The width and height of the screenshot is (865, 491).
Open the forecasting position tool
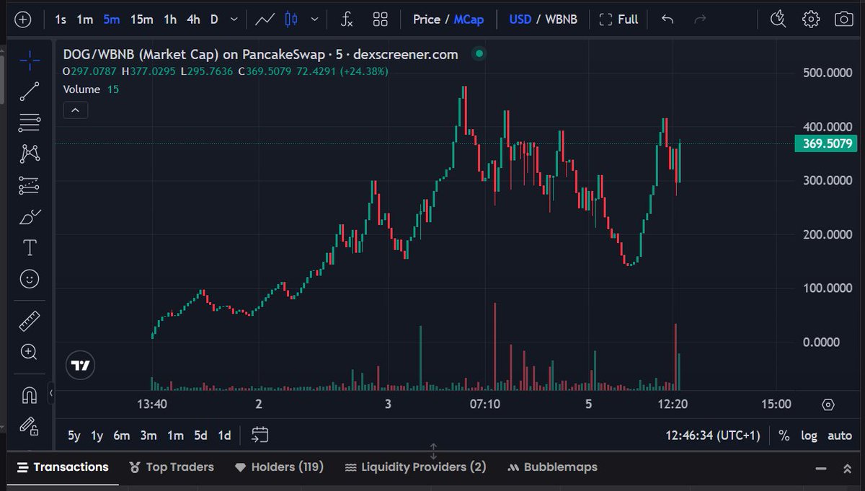pyautogui.click(x=30, y=185)
